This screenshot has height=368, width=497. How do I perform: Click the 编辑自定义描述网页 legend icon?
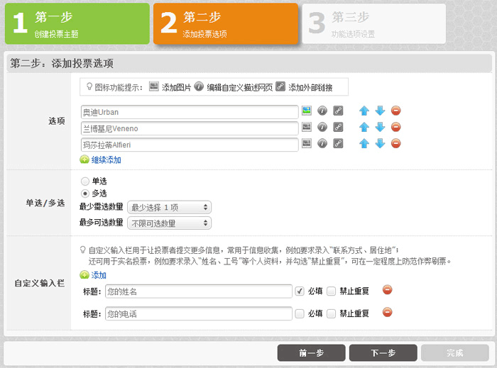point(199,87)
